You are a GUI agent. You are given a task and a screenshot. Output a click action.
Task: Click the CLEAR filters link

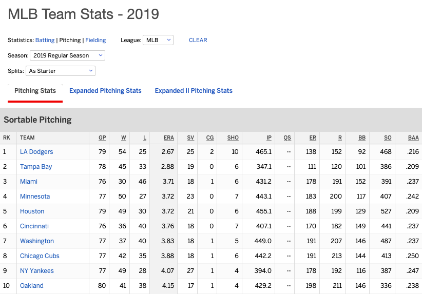[x=198, y=40]
